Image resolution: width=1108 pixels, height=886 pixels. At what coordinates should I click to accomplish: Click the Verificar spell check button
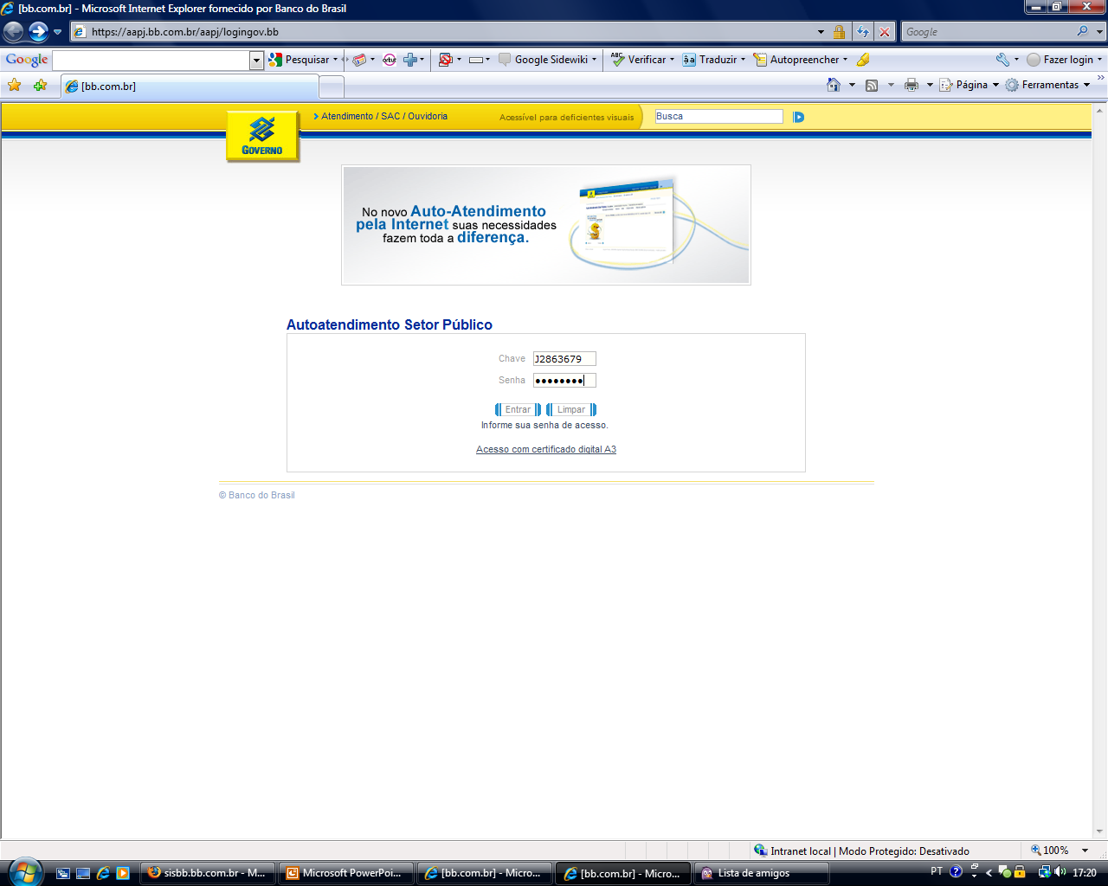point(639,60)
